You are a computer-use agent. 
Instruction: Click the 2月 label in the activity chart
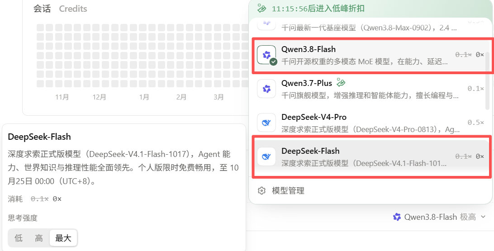click(x=181, y=97)
